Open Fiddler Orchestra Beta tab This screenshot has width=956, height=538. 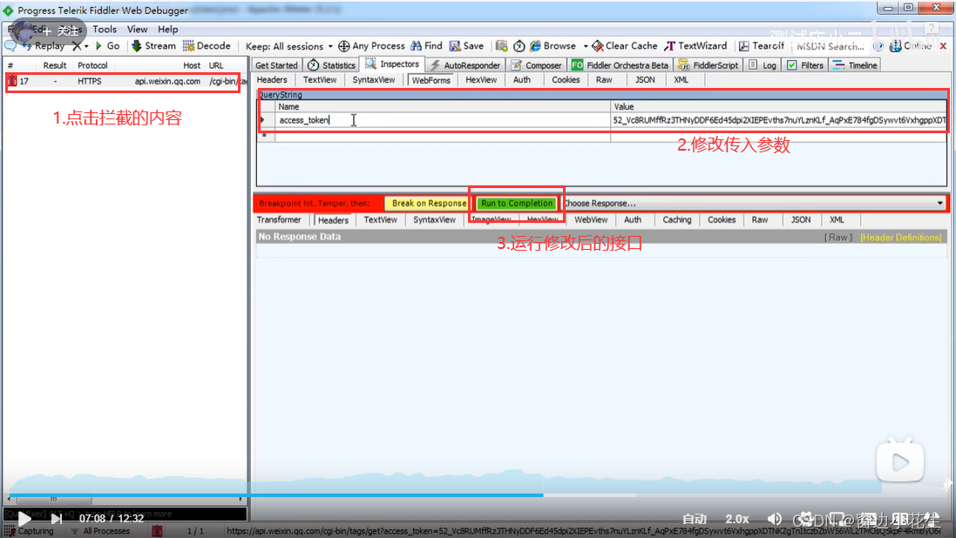(620, 65)
